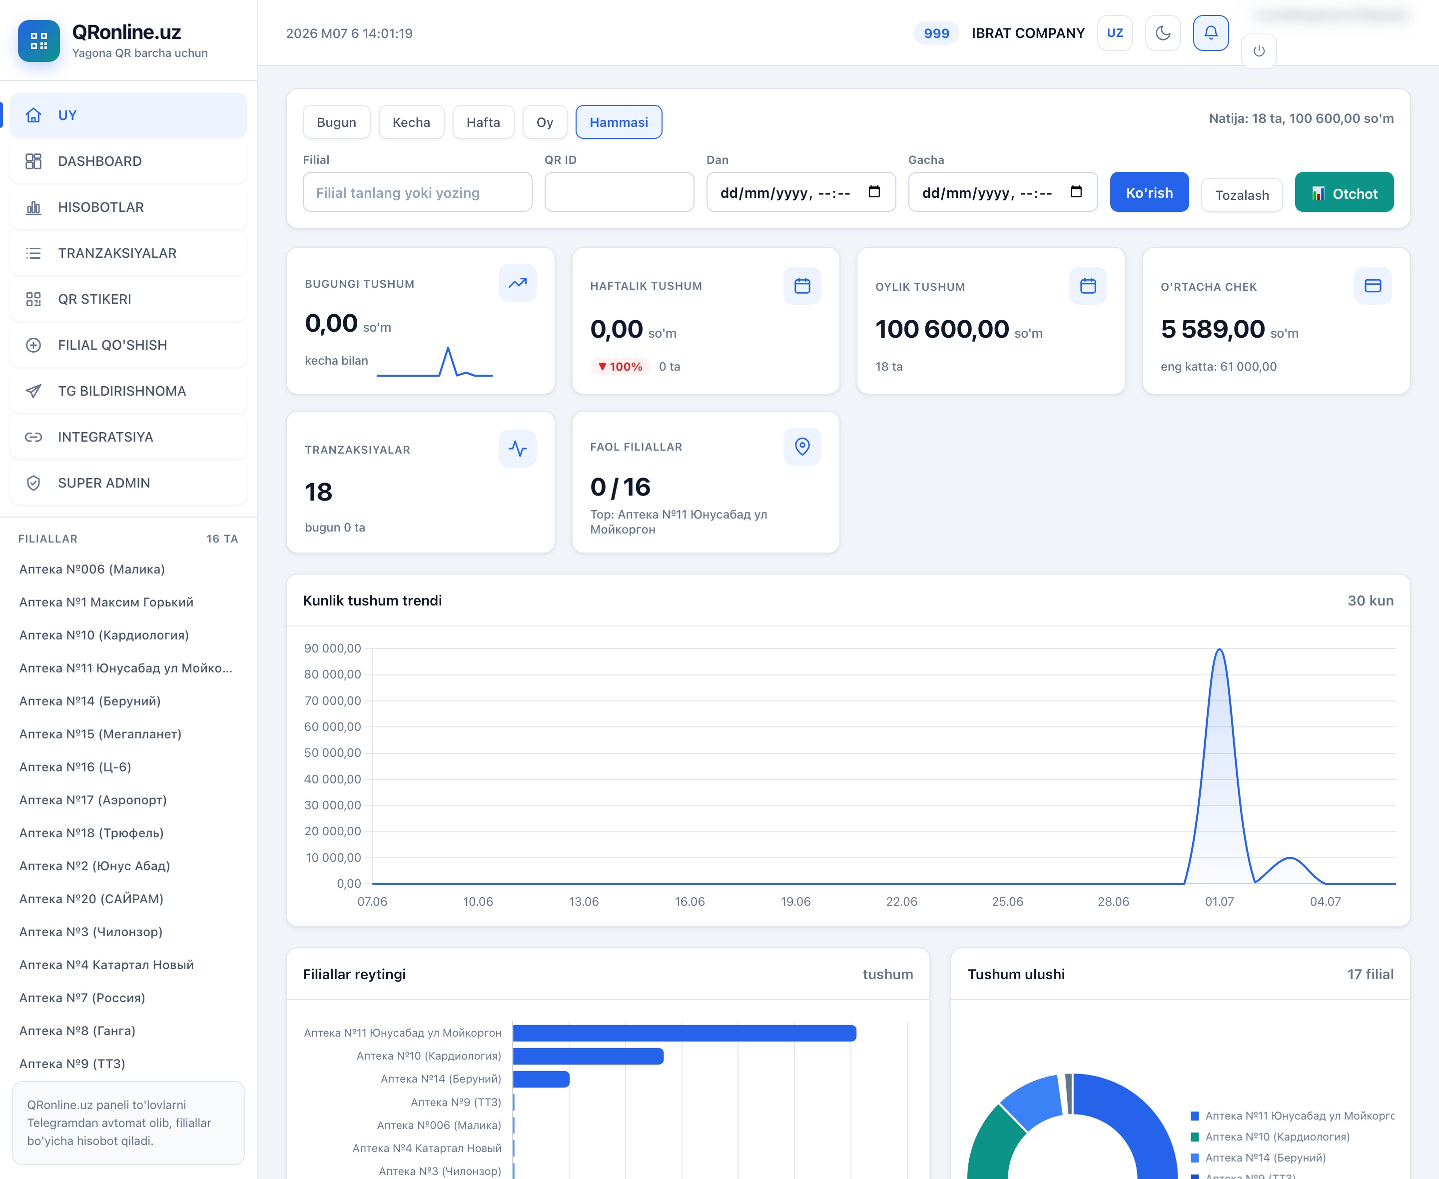Select the Kecha filter tab
Image resolution: width=1439 pixels, height=1179 pixels.
point(411,122)
